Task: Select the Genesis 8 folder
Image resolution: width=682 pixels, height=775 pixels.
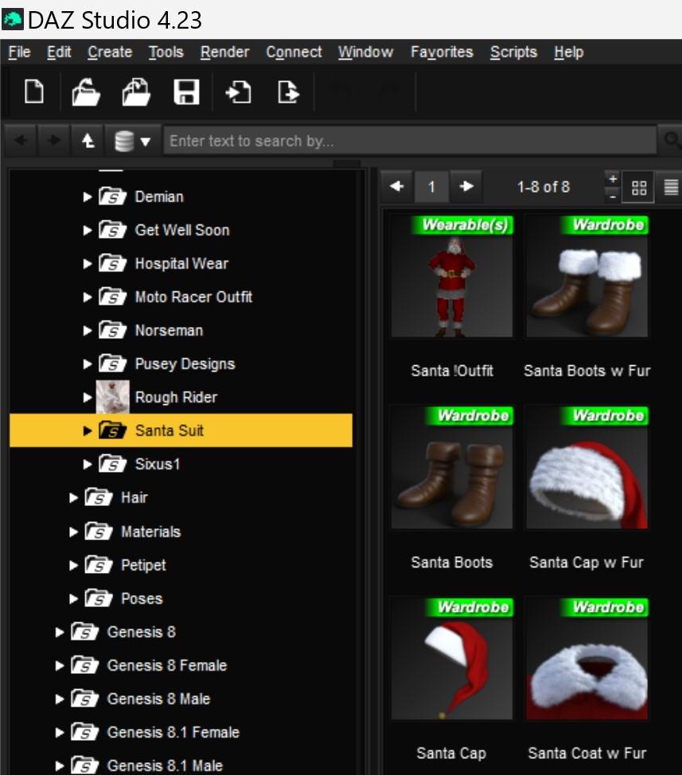Action: pyautogui.click(x=142, y=632)
